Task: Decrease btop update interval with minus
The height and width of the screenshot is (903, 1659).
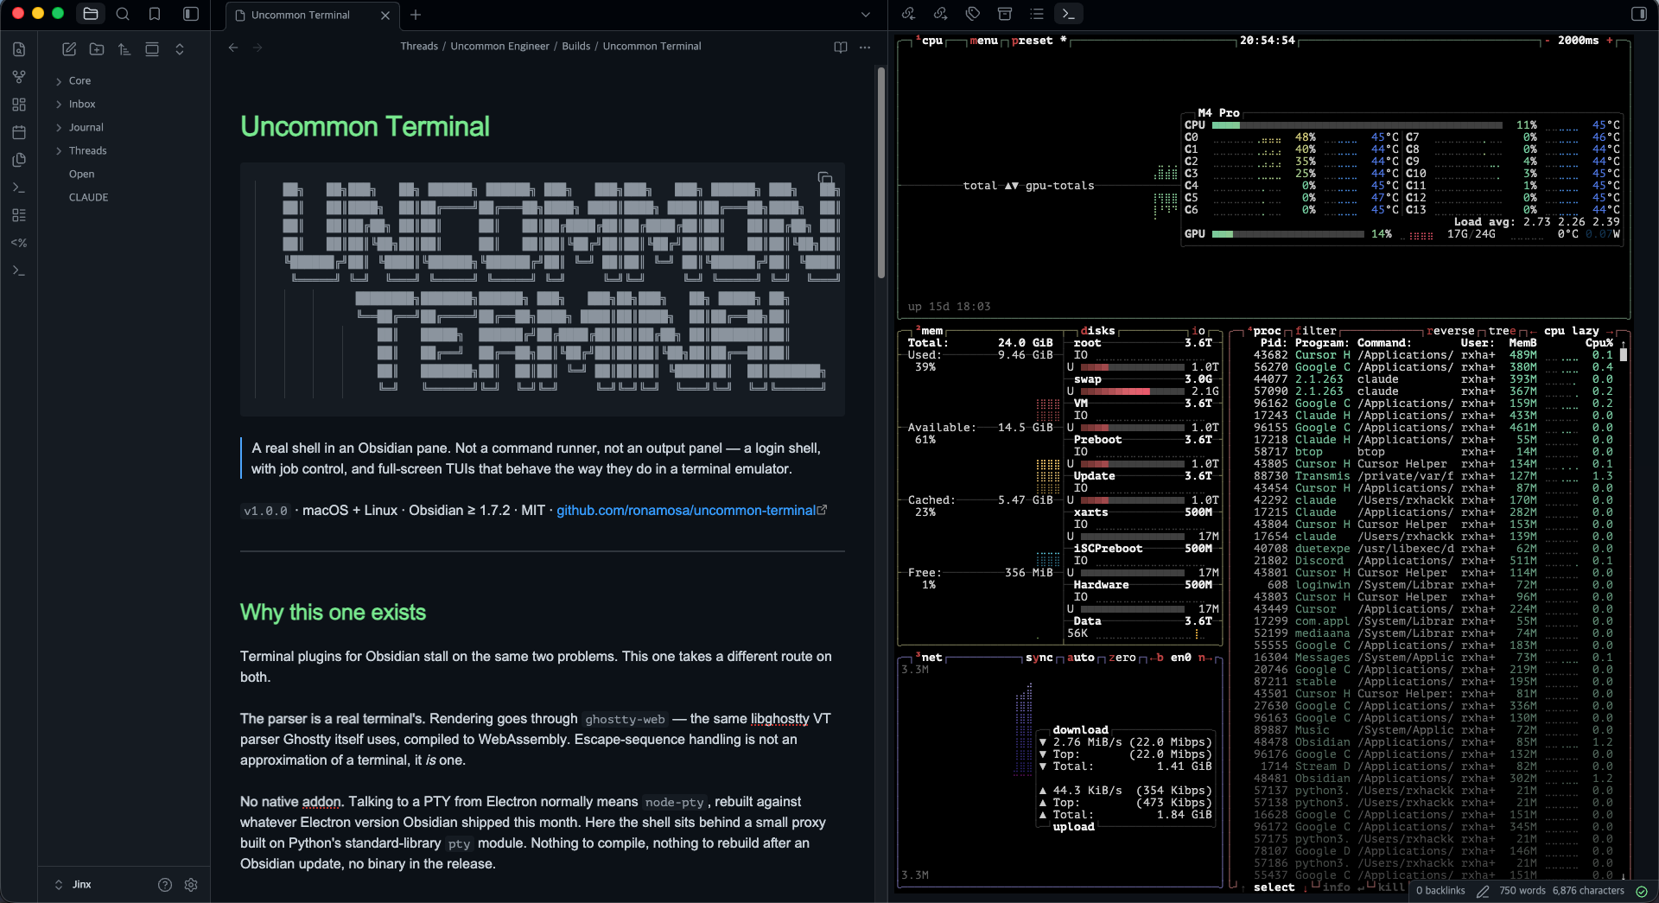Action: (x=1547, y=41)
